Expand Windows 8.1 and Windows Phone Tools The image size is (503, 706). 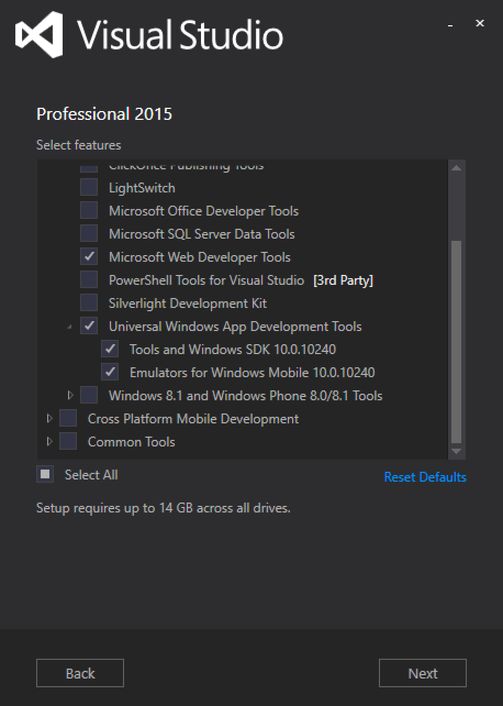pyautogui.click(x=70, y=395)
